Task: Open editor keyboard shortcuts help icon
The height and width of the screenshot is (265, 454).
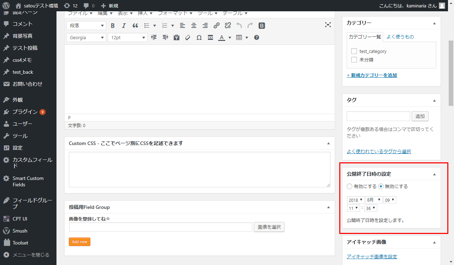Action: tap(257, 37)
